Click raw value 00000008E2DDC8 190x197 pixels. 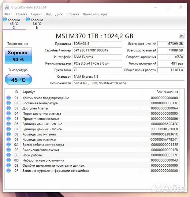[x=164, y=129]
